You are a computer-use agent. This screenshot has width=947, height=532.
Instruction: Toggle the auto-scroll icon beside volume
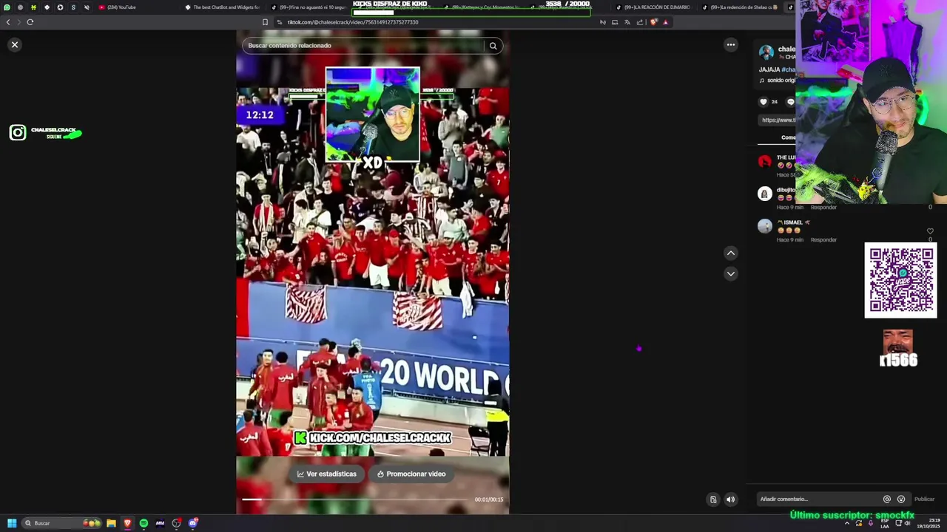point(713,499)
